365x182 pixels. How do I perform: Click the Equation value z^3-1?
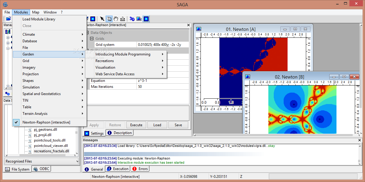tap(163, 81)
